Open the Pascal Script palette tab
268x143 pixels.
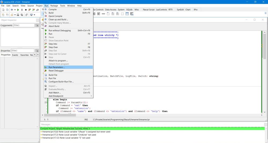coord(148,10)
